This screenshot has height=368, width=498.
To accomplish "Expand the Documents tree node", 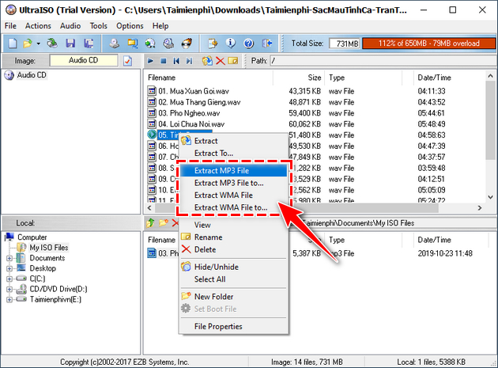I will [9, 258].
